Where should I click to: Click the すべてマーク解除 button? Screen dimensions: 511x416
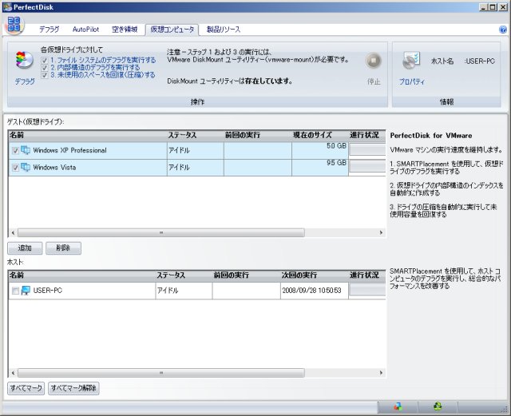pyautogui.click(x=73, y=388)
